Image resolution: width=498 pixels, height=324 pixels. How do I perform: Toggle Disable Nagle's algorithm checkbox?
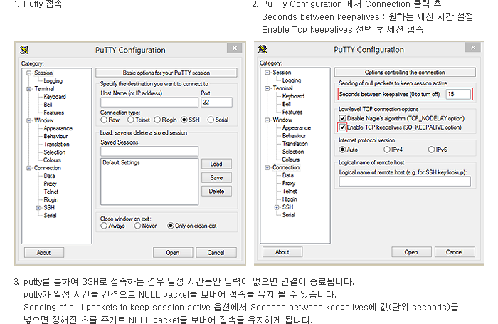pos(342,118)
